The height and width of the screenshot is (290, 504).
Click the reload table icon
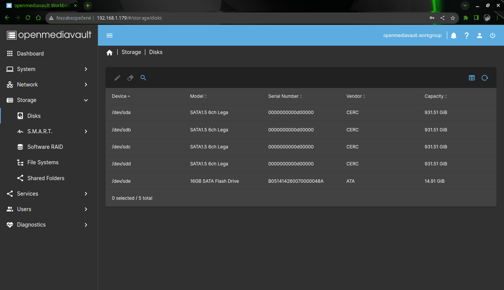tap(485, 78)
